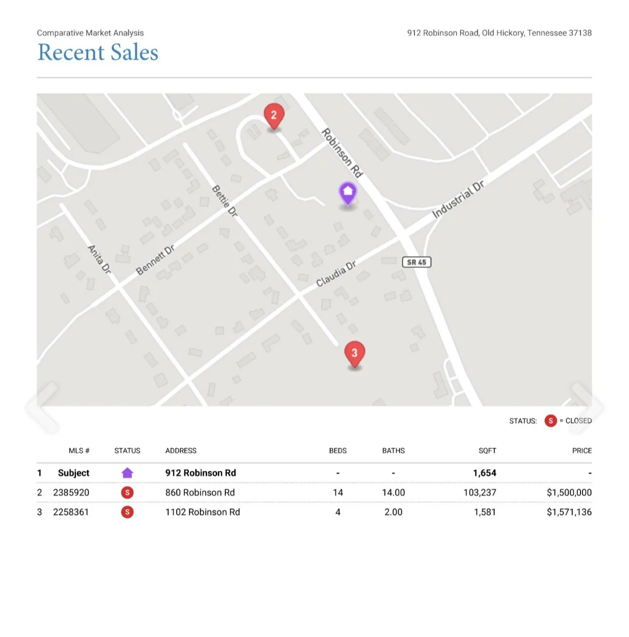629x637 pixels.
Task: Click the BEDS column header
Action: [x=338, y=450]
